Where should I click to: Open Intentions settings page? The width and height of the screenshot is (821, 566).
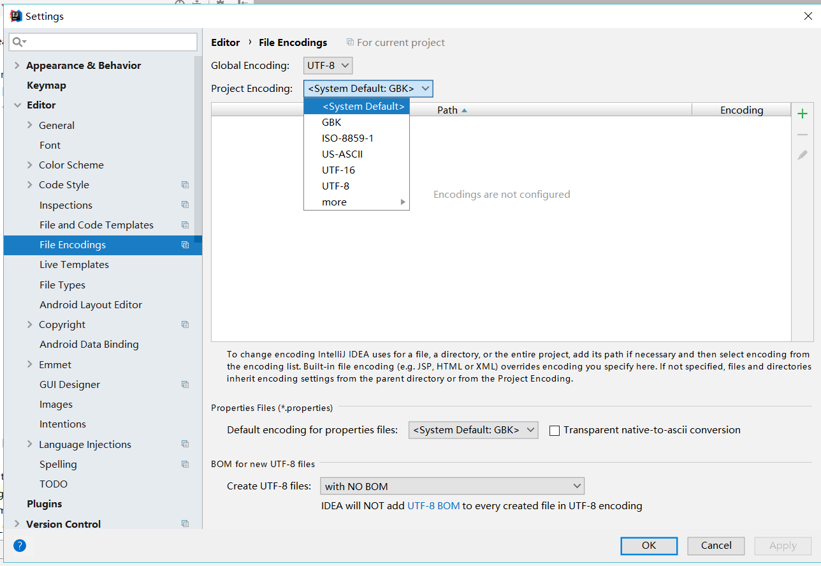coord(62,424)
